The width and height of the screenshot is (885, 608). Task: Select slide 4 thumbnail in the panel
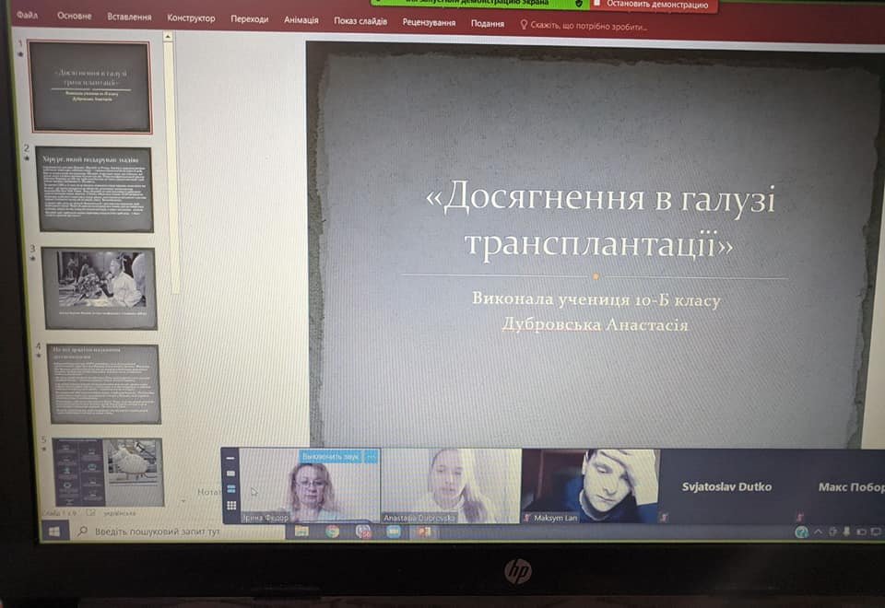104,384
